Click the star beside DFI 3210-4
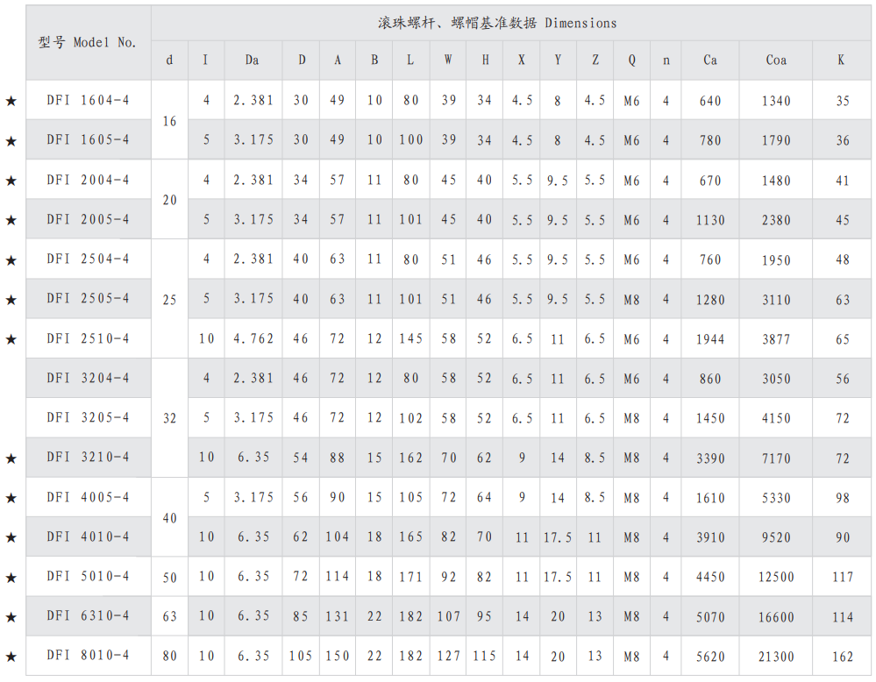 pyautogui.click(x=11, y=458)
